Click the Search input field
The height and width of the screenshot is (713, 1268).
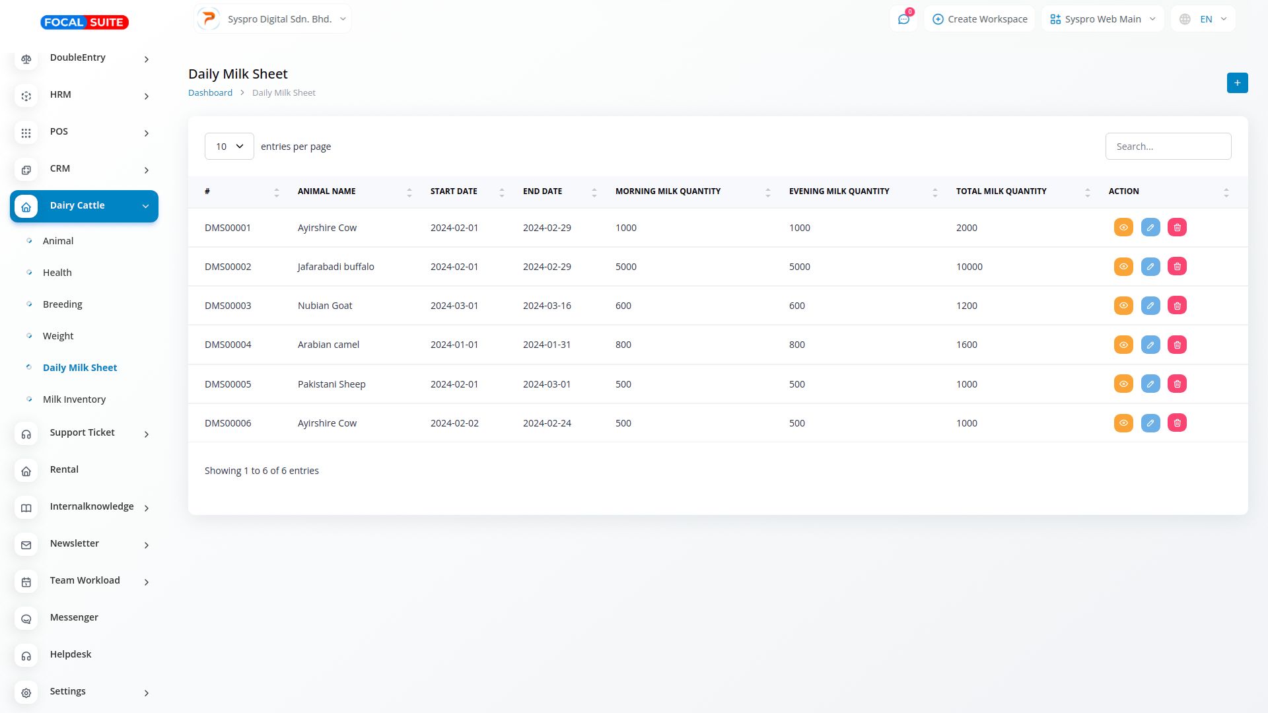tap(1168, 147)
